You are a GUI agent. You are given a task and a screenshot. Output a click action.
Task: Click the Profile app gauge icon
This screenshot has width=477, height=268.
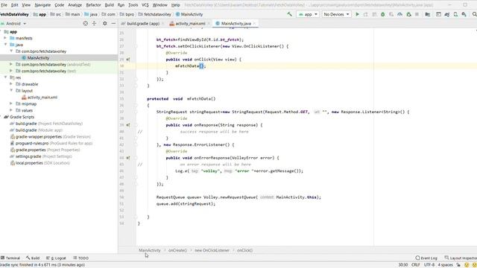coord(399,14)
